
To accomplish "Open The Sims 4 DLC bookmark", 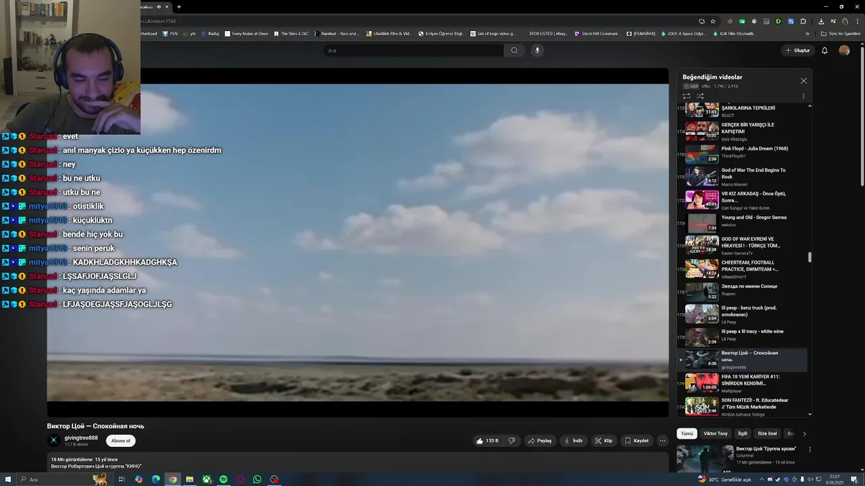I will click(291, 33).
